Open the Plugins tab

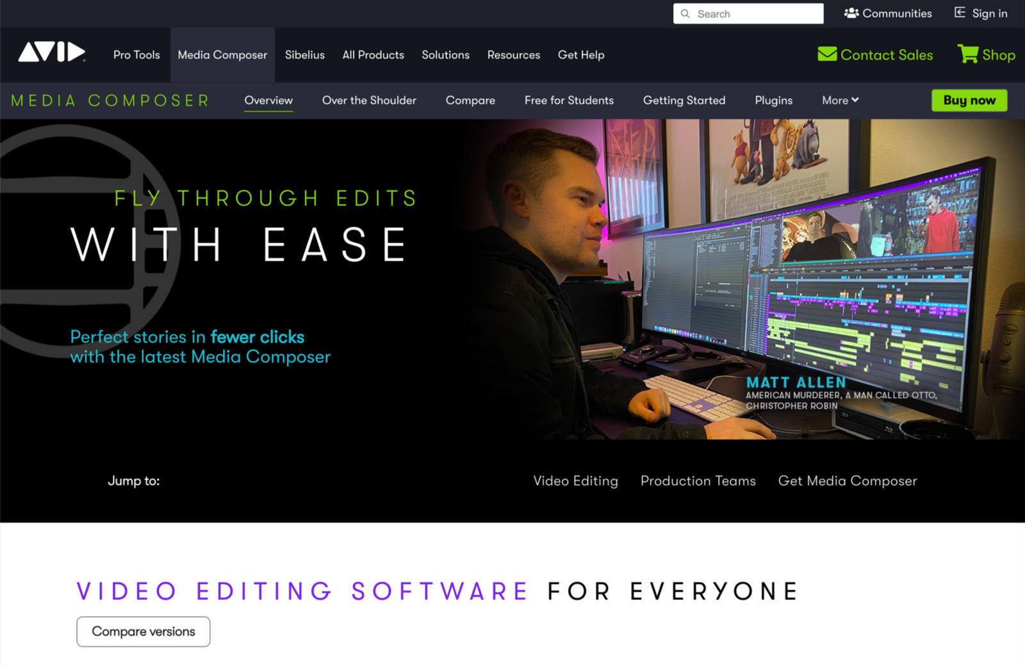click(x=774, y=101)
